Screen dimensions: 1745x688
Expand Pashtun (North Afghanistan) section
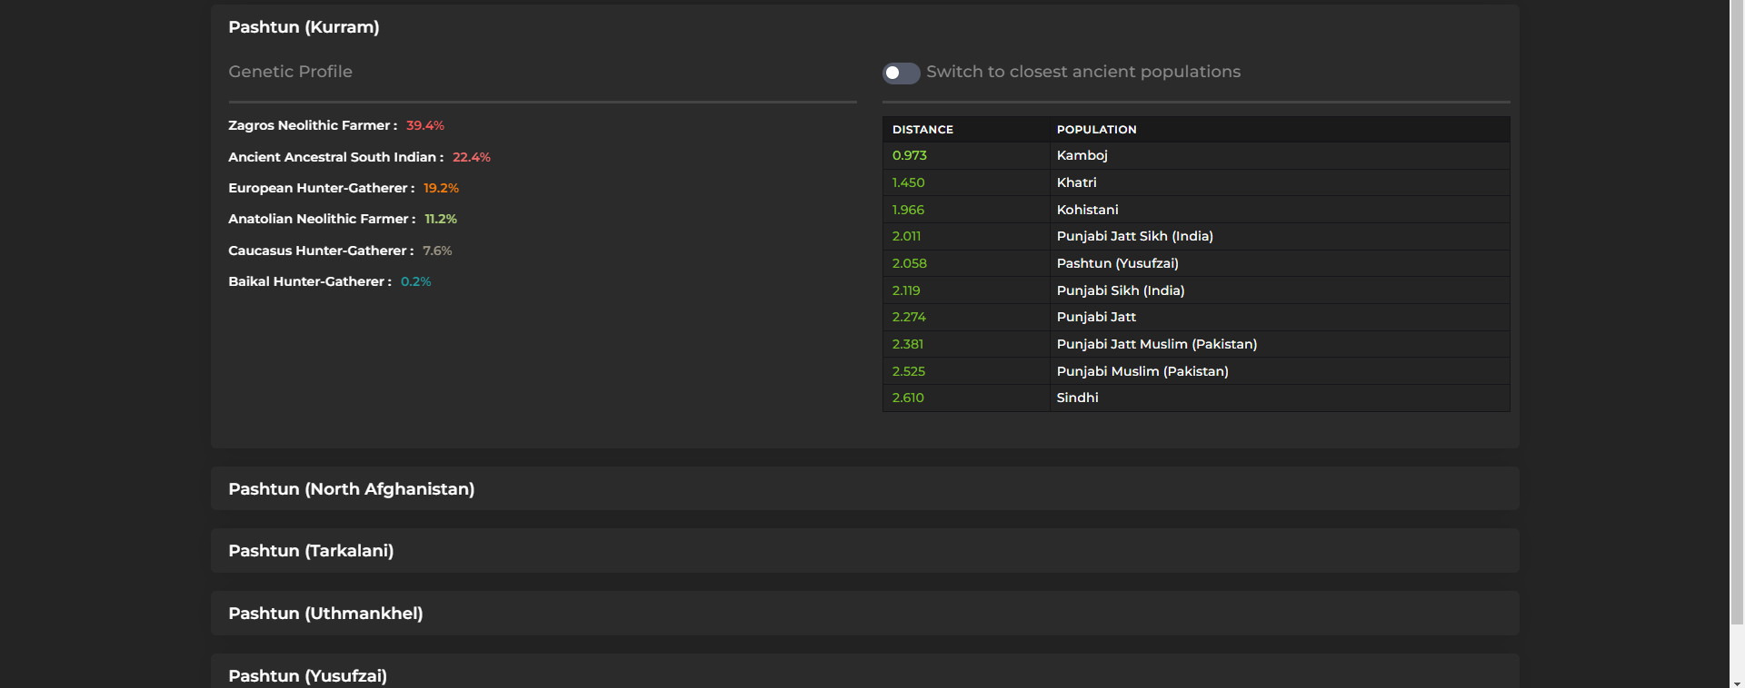864,488
